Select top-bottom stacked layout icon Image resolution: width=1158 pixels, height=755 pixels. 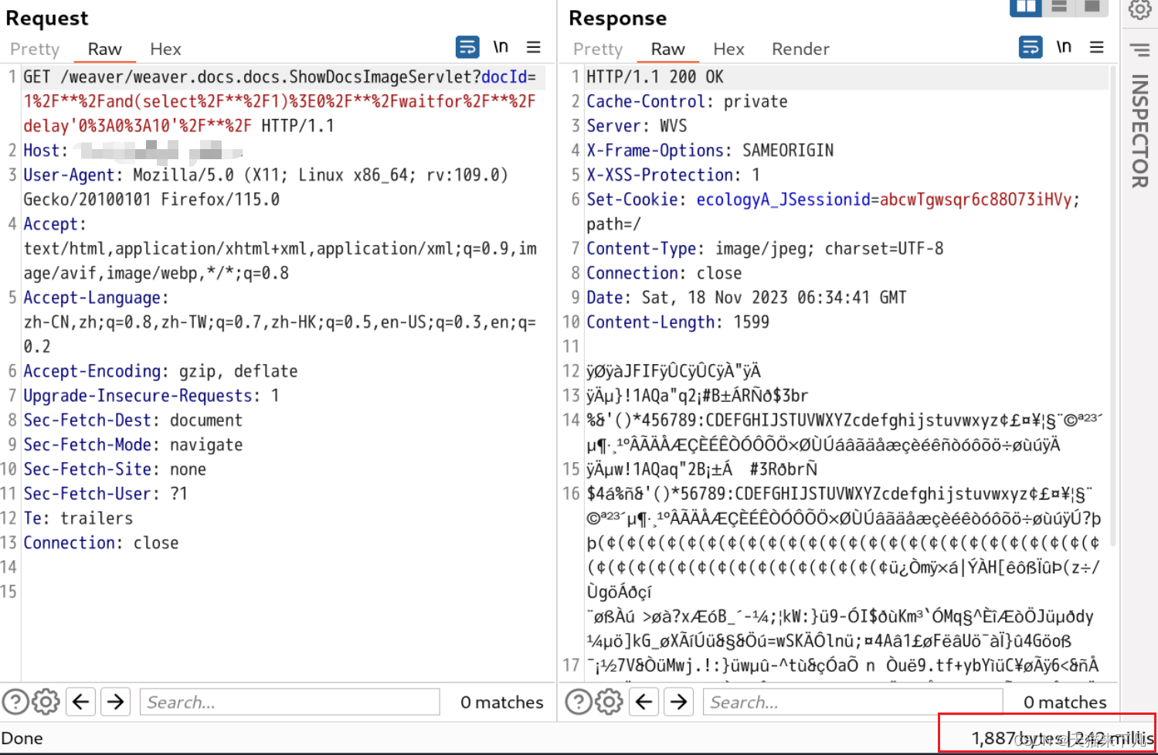[x=1059, y=7]
